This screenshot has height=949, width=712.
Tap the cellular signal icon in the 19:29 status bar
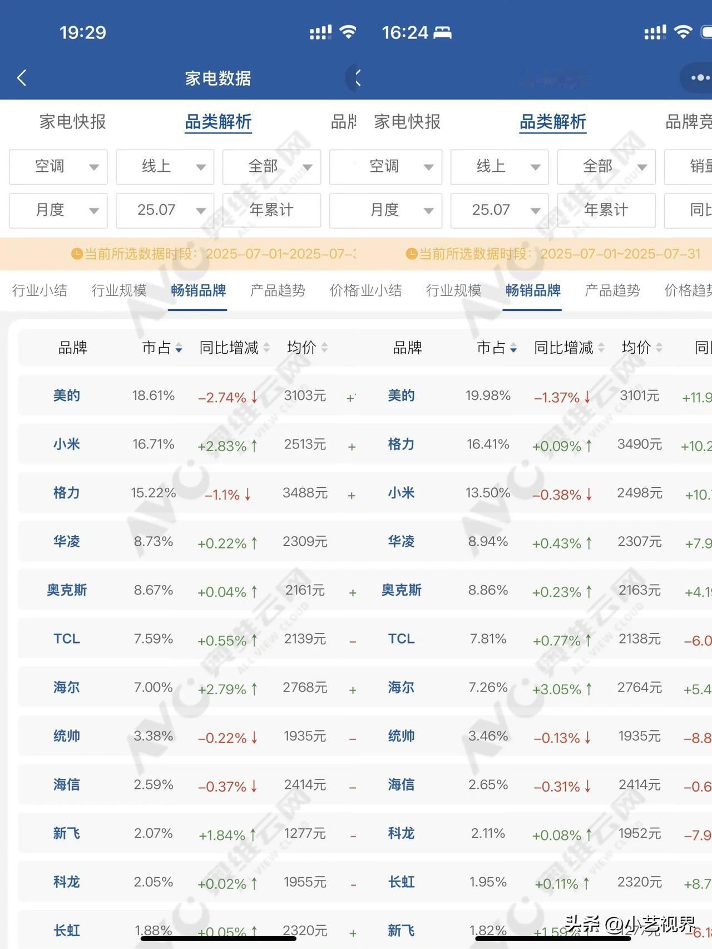point(320,32)
